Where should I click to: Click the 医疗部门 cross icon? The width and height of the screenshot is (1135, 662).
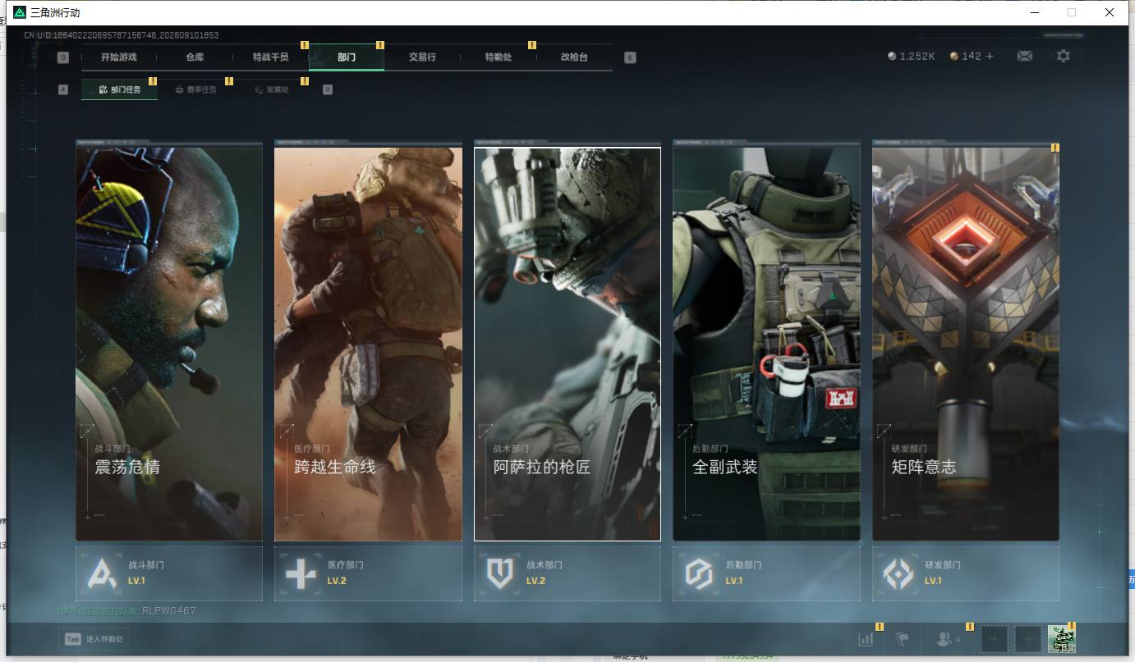click(x=301, y=573)
